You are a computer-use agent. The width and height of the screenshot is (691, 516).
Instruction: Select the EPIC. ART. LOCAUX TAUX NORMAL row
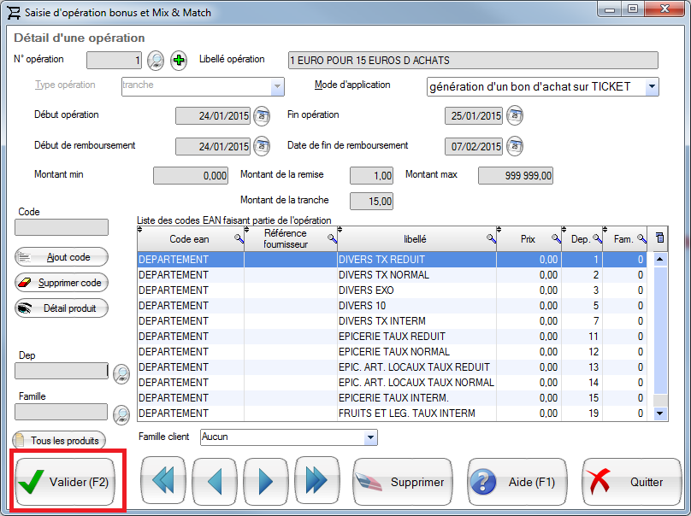tap(392, 383)
